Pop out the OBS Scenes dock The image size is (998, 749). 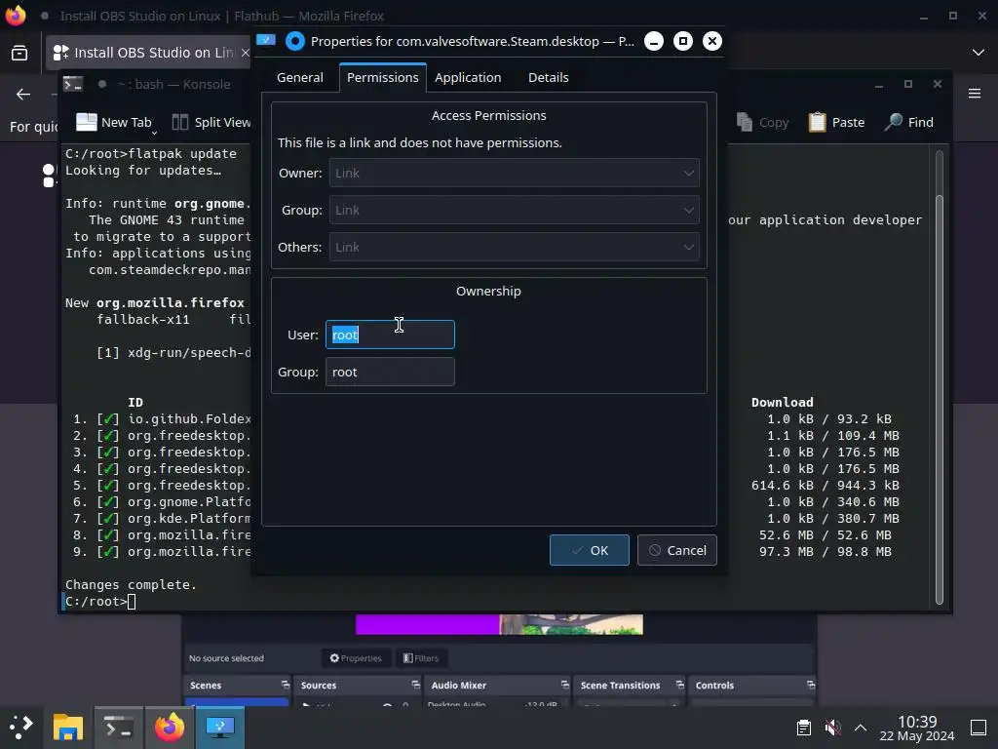pyautogui.click(x=286, y=686)
